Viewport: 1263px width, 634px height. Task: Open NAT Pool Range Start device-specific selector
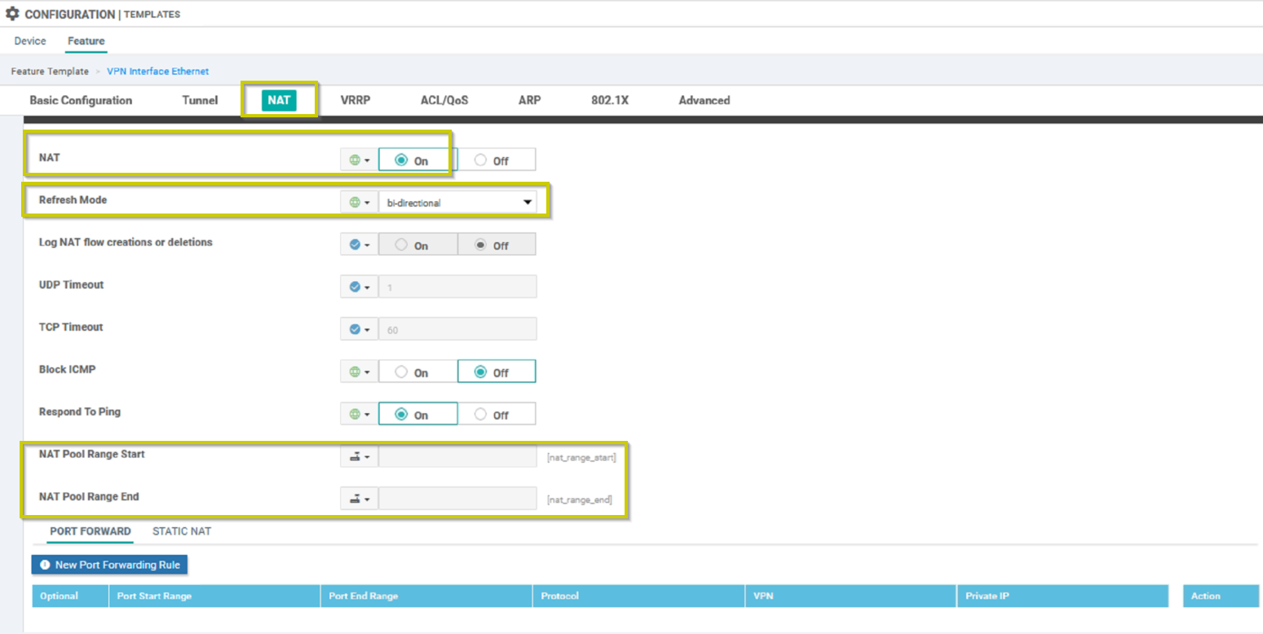tap(359, 456)
